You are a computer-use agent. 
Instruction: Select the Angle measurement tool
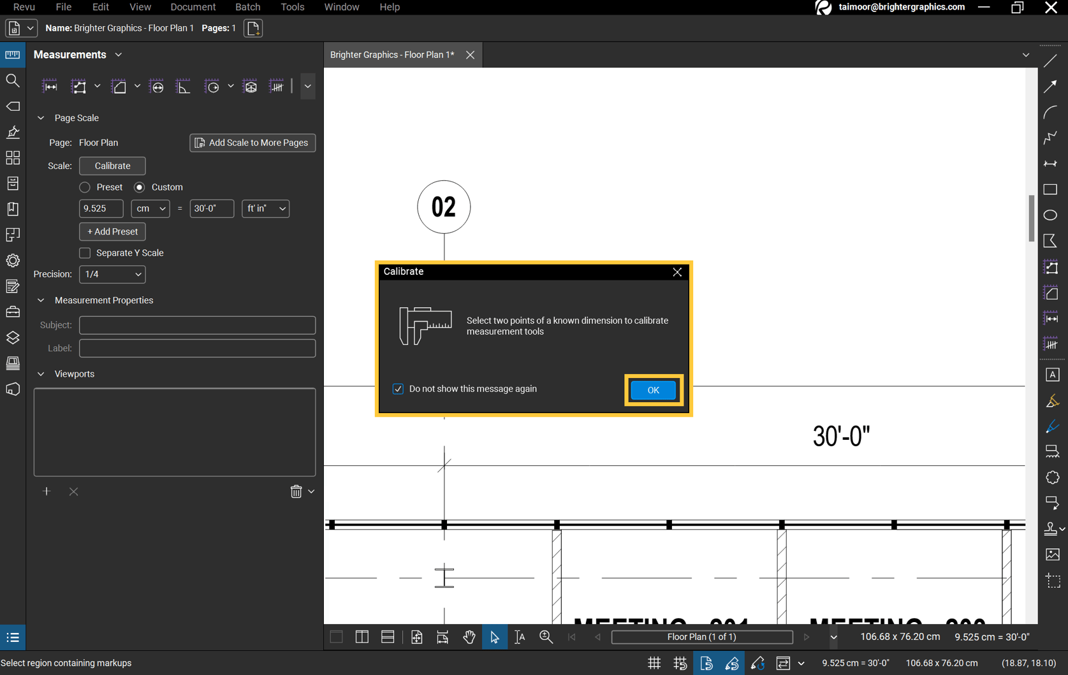pyautogui.click(x=183, y=86)
